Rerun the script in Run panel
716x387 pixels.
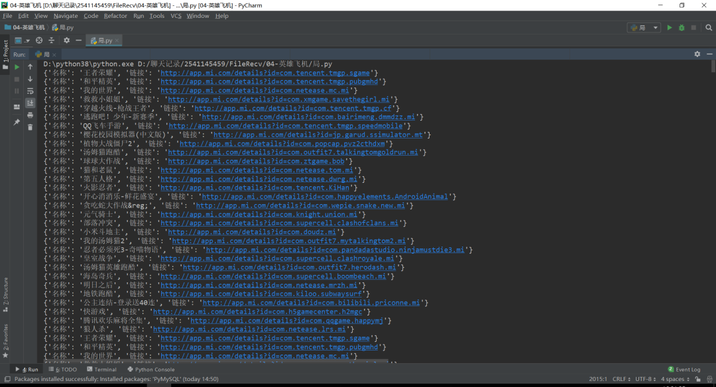pyautogui.click(x=17, y=67)
